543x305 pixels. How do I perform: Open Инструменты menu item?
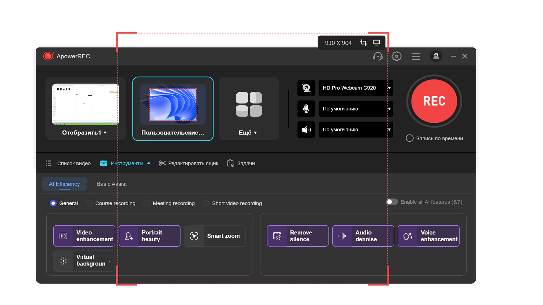(x=127, y=163)
